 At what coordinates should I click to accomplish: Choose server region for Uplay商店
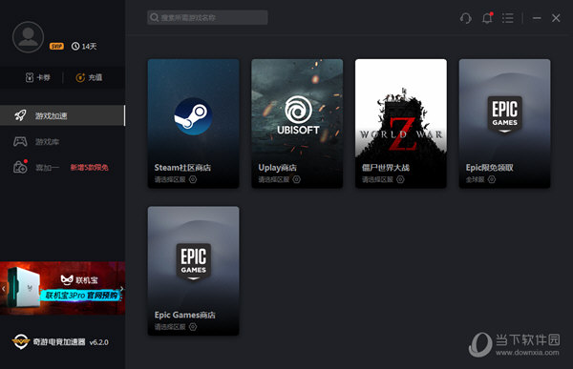279,179
